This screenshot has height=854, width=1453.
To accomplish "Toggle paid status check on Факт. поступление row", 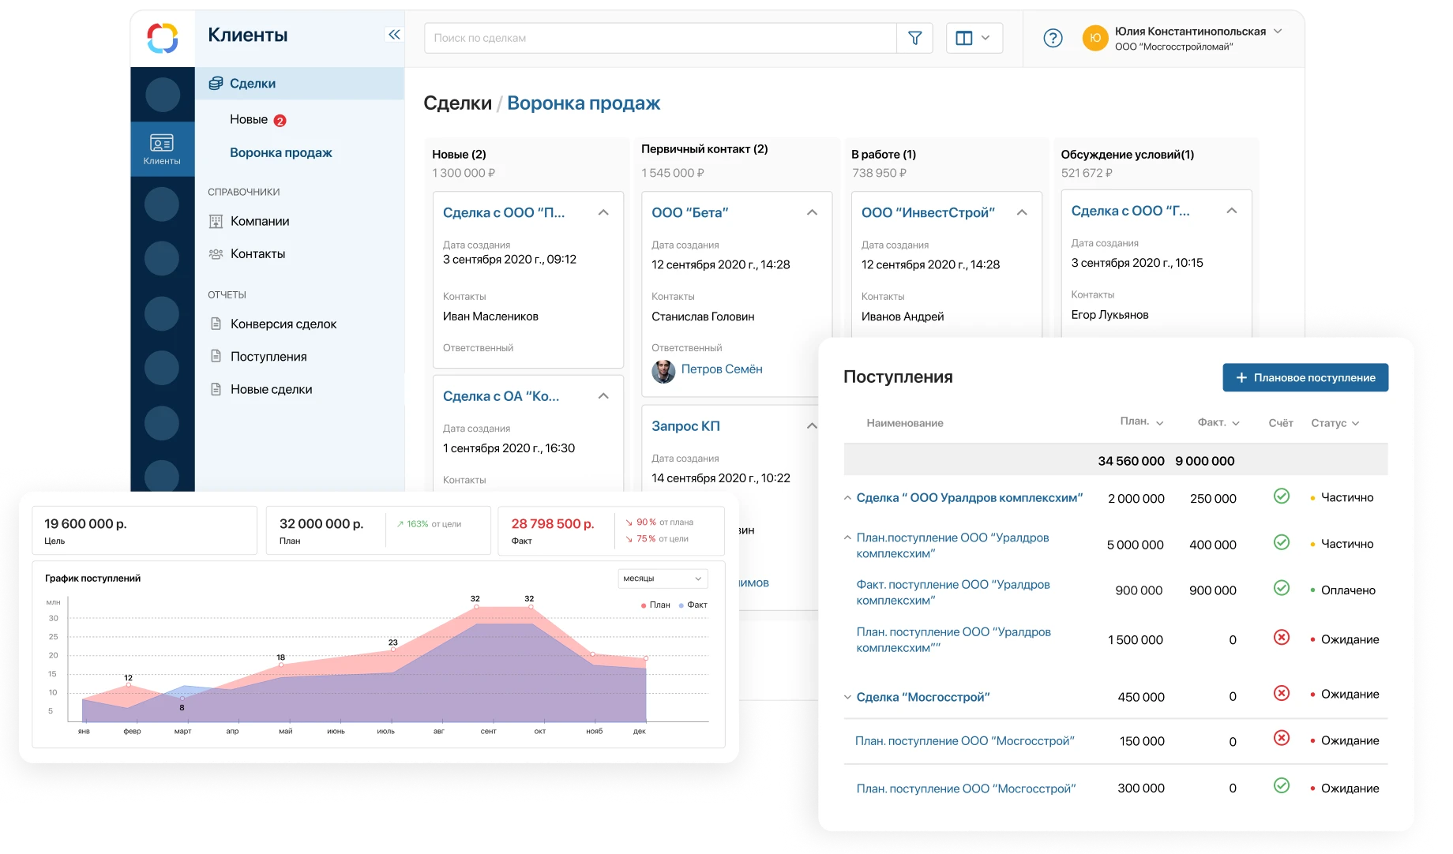I will tap(1282, 589).
